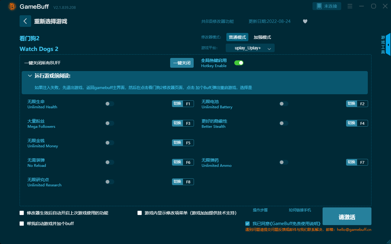This screenshot has height=244, width=391.
Task: Toggle the Unlimited Research status indicator
Action: tap(110, 181)
